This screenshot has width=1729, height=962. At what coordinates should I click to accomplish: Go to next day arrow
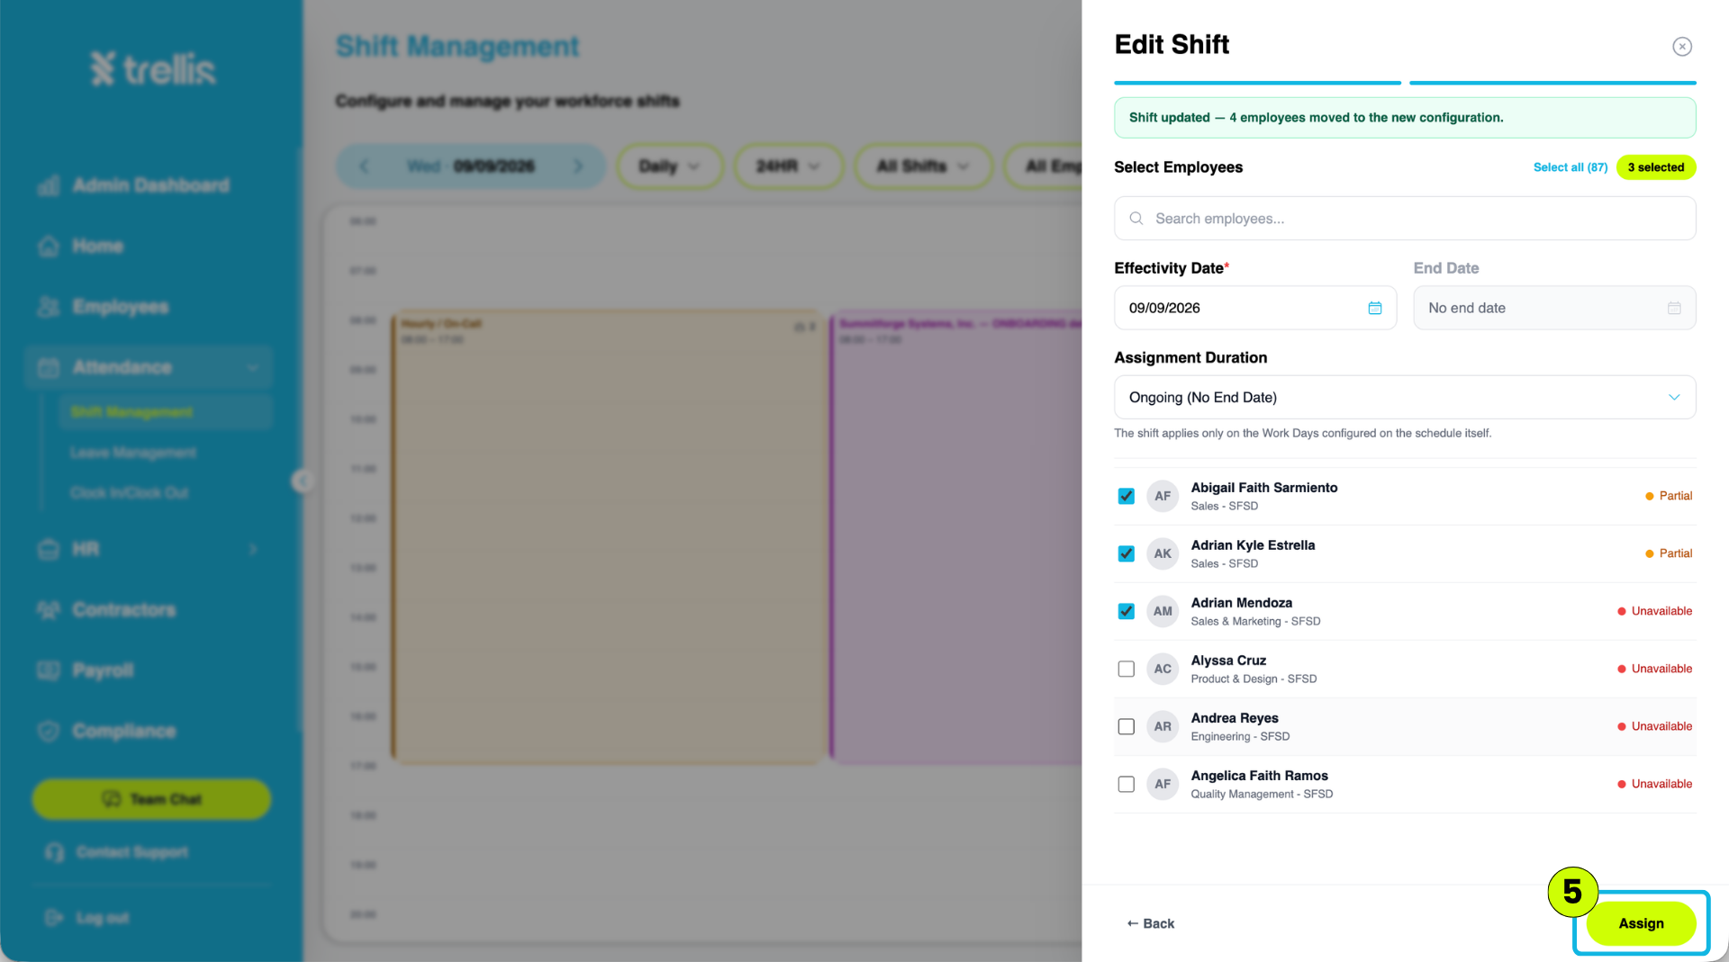coord(578,166)
